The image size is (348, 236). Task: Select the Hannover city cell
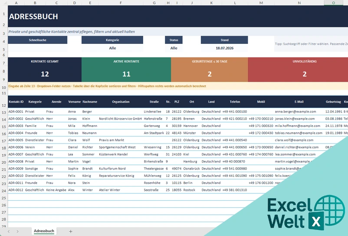pos(192,126)
